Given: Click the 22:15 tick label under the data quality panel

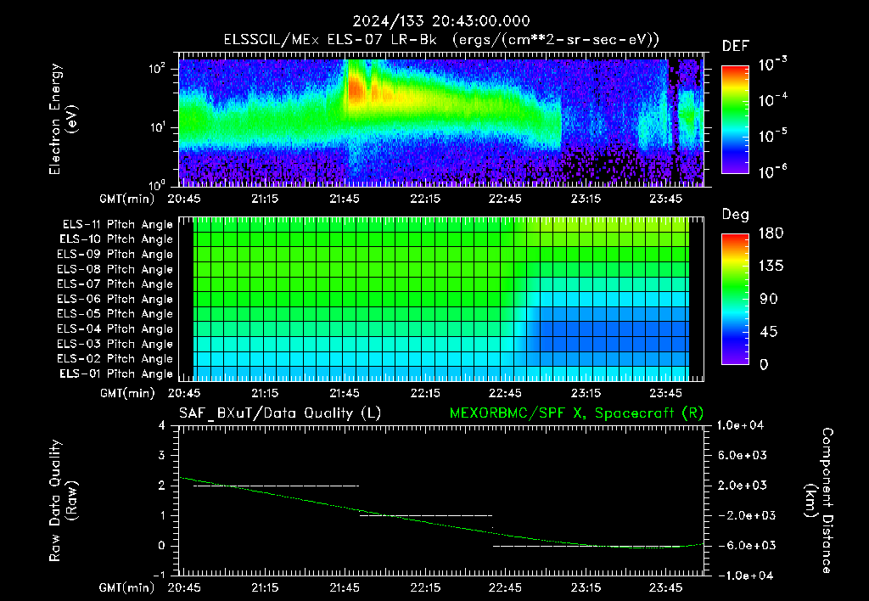Looking at the screenshot, I should 426,587.
